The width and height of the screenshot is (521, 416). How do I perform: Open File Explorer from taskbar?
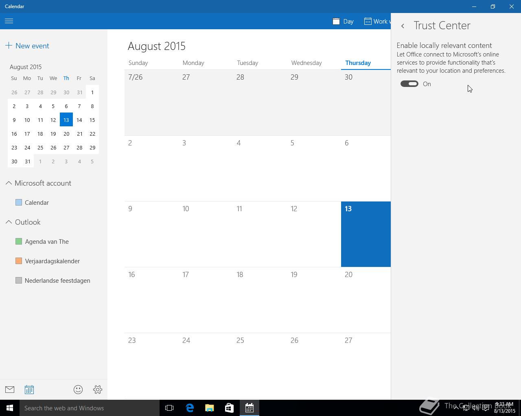pyautogui.click(x=210, y=408)
